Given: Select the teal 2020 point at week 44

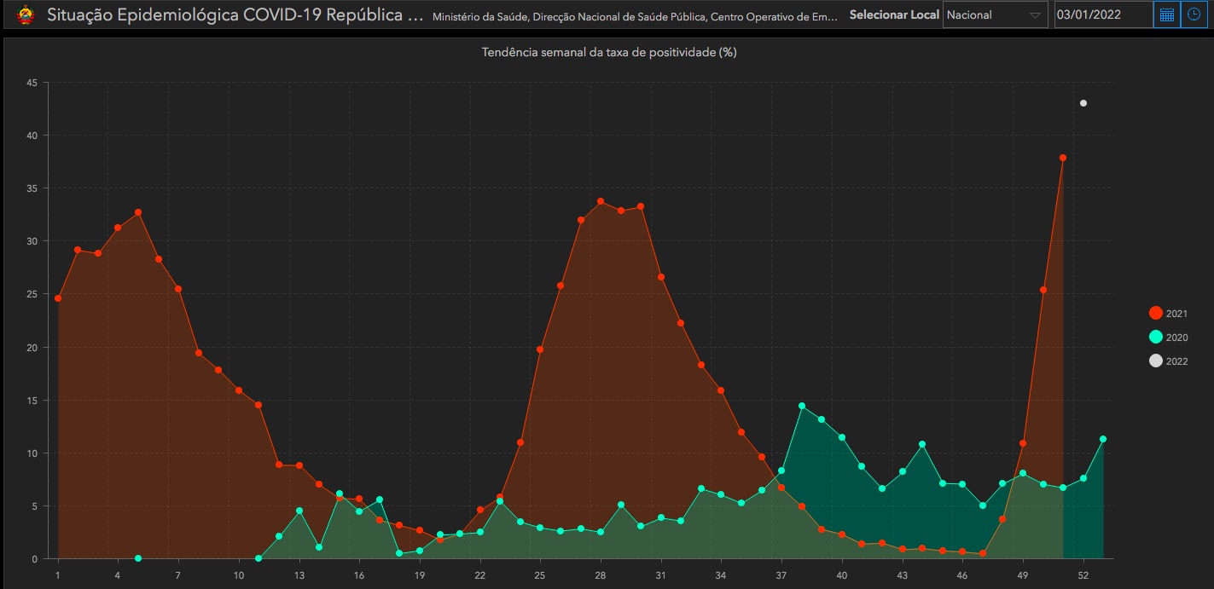Looking at the screenshot, I should [922, 444].
